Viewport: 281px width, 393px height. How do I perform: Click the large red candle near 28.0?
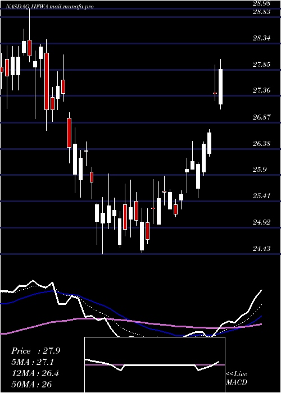47,81
